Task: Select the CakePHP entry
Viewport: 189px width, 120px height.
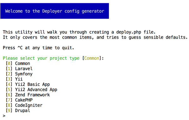Action: click(24, 100)
